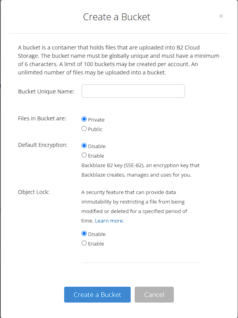Click the Files in Bucket are label
The image size is (238, 318).
[x=42, y=118]
